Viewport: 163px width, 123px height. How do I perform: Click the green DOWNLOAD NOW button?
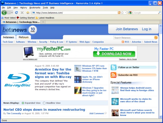[x=114, y=54]
